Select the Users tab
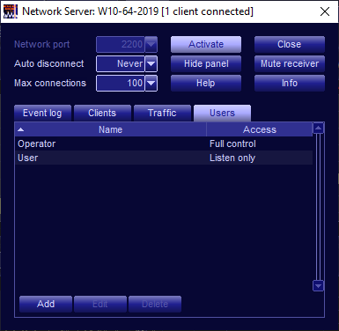The image size is (339, 331). (222, 114)
